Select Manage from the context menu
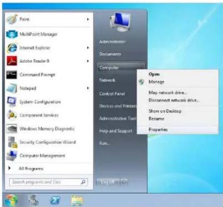Image resolution: width=223 pixels, height=207 pixels. [156, 82]
